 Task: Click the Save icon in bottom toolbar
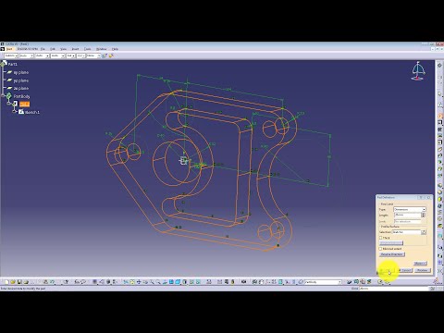coord(19,282)
